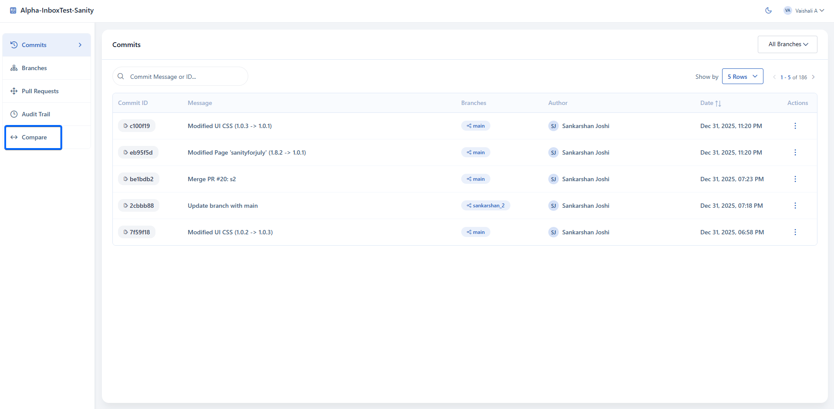Click the VA avatar icon
The height and width of the screenshot is (409, 834).
tap(787, 10)
